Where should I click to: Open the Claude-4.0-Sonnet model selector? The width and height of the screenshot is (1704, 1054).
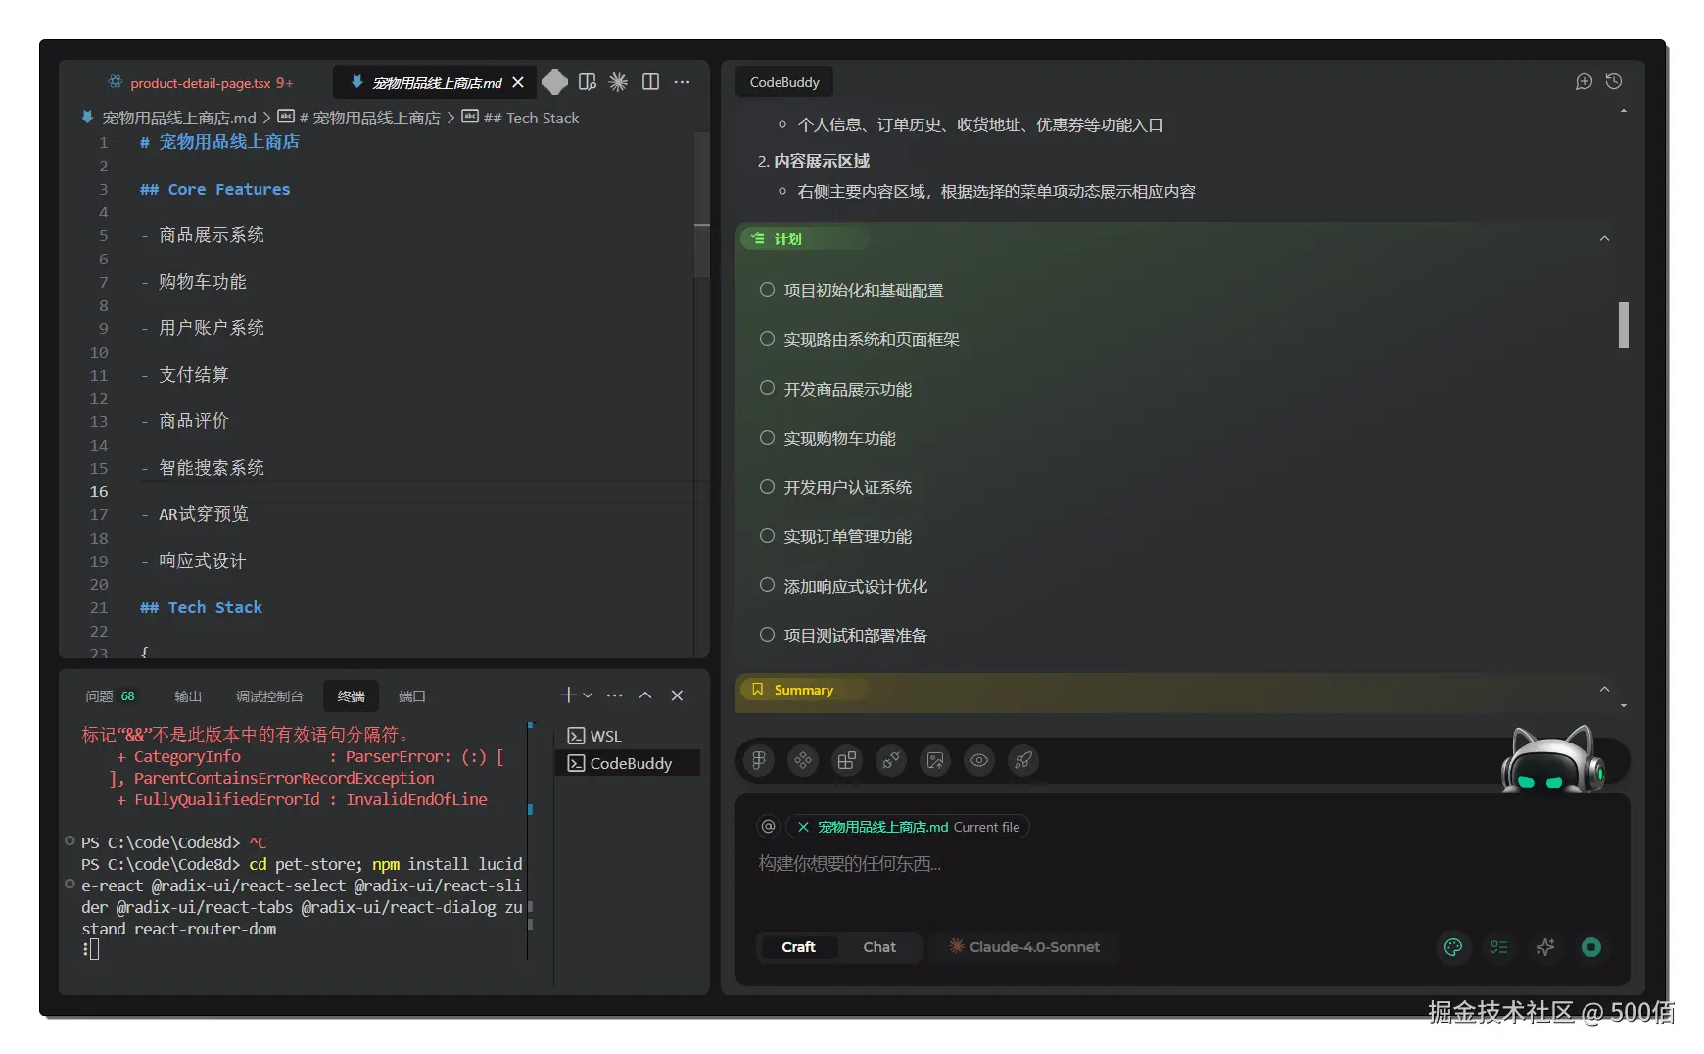pyautogui.click(x=1023, y=947)
